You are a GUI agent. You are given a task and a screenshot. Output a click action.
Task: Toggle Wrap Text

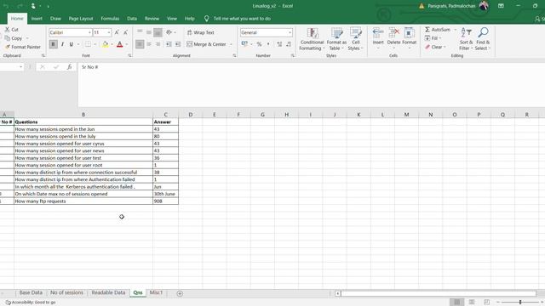(x=201, y=32)
